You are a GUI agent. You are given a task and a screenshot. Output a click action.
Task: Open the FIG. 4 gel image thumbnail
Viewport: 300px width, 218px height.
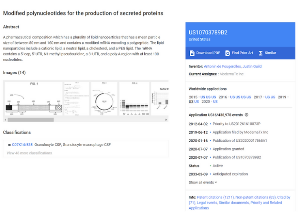point(135,99)
